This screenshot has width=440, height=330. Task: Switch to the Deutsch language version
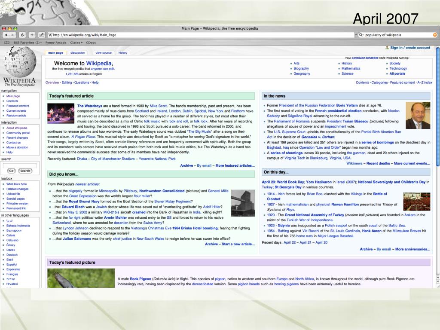(12, 255)
